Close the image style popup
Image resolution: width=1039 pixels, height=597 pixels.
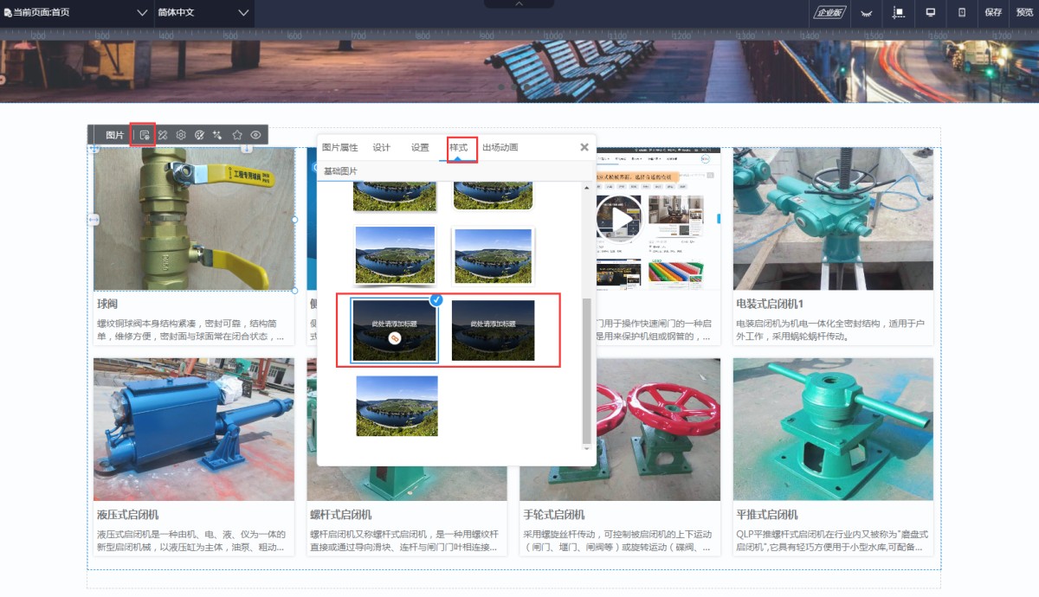[x=584, y=147]
